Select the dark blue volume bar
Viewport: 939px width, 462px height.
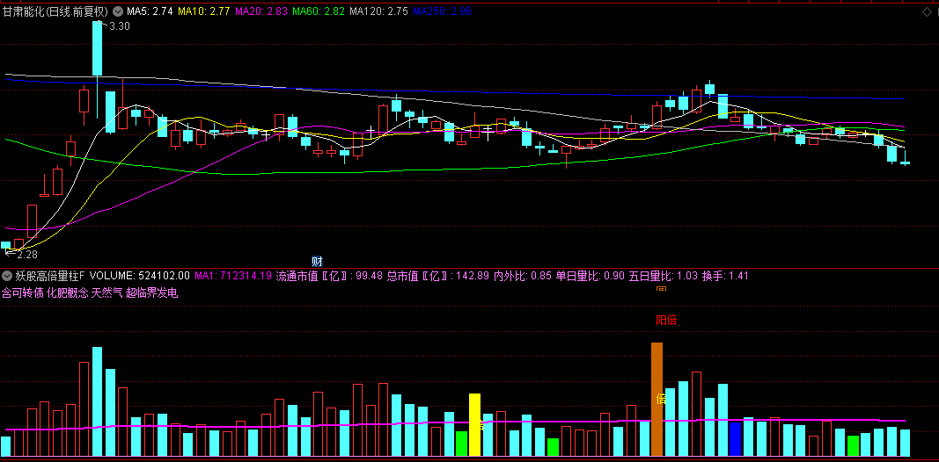[736, 439]
